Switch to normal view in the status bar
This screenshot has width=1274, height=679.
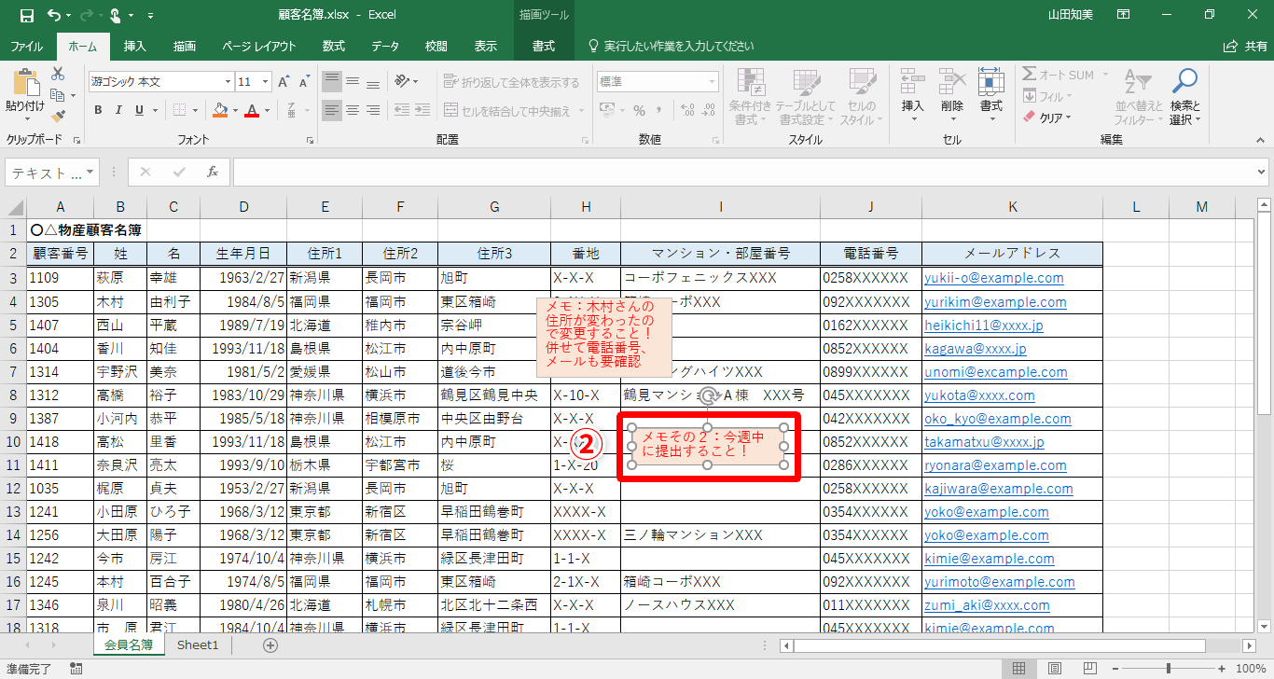click(x=1019, y=668)
